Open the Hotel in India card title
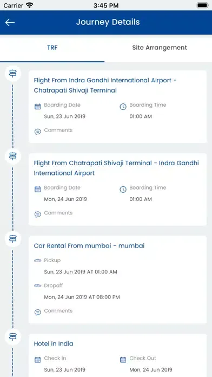The height and width of the screenshot is (377, 212). 54,343
